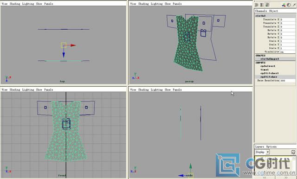Open the Lighting menu of the front panel
The image size is (297, 179).
point(28,89)
